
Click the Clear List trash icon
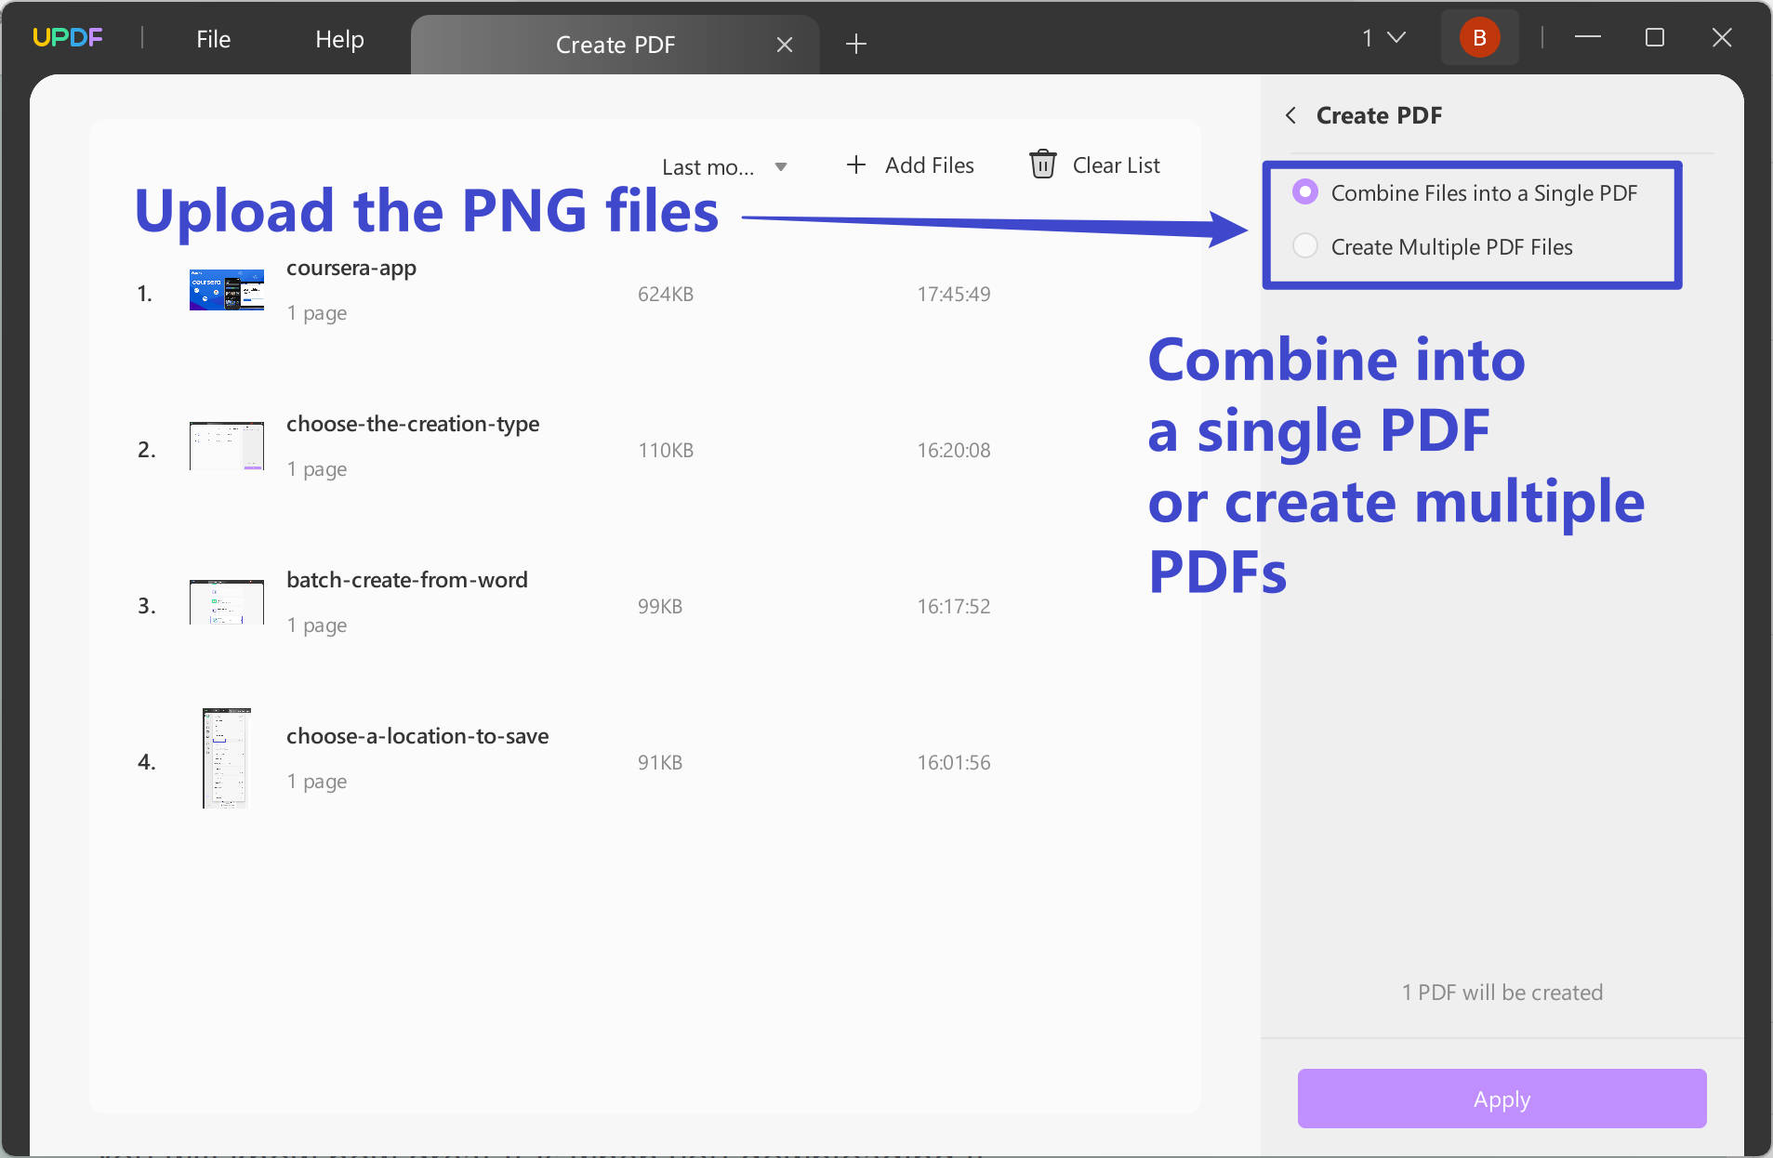click(x=1043, y=164)
